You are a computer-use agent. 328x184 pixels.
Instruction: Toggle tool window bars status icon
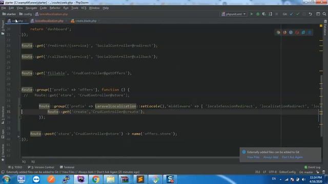click(x=3, y=172)
